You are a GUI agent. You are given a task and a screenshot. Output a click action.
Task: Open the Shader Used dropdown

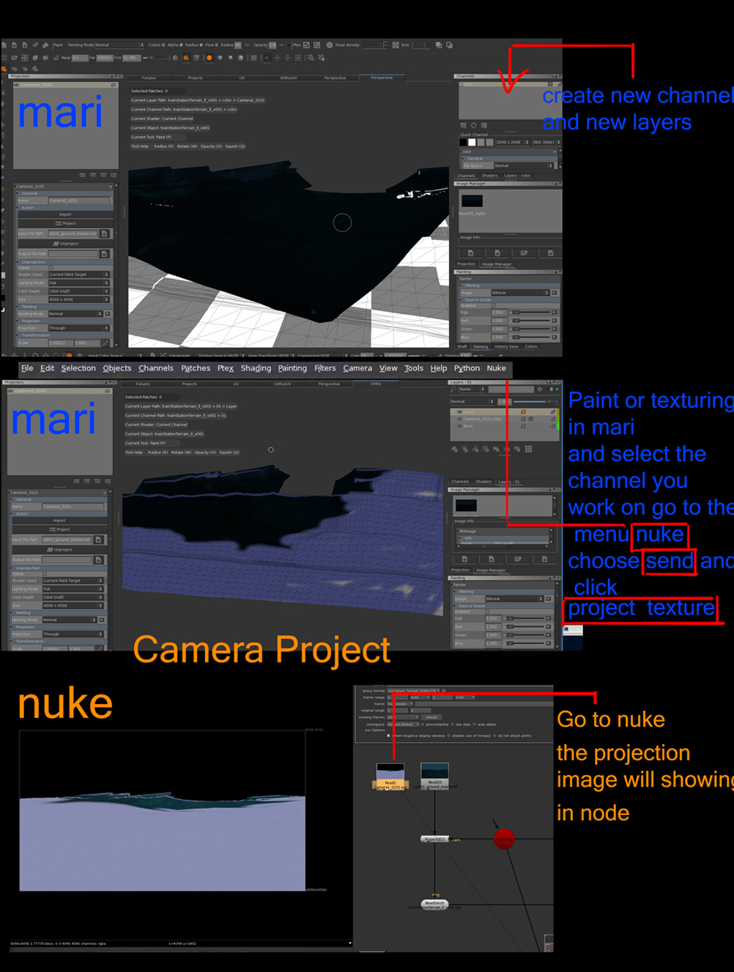[71, 580]
